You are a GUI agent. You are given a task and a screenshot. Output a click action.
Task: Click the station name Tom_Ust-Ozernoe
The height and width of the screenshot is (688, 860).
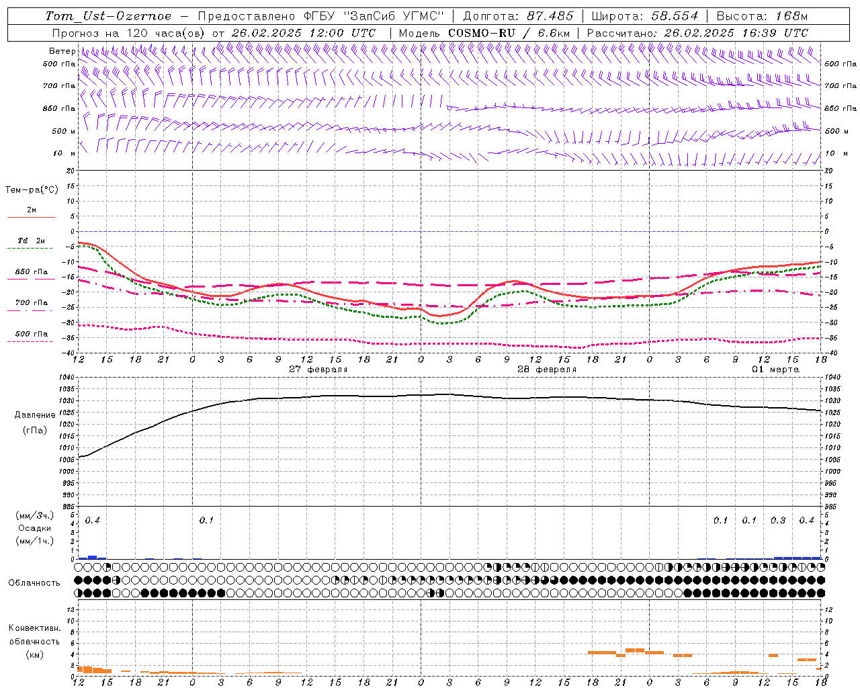[x=108, y=16]
